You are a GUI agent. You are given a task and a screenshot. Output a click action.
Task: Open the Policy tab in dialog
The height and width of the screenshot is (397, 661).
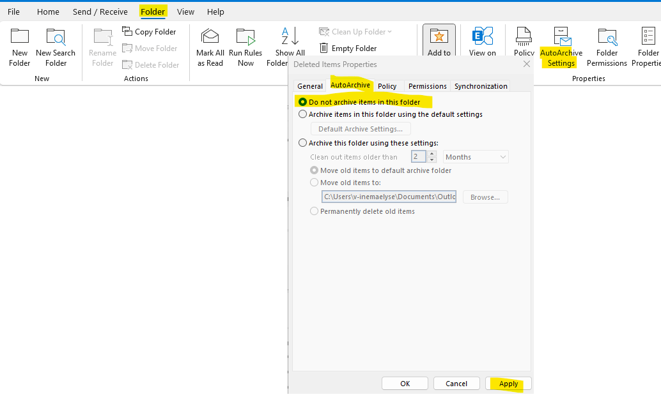pyautogui.click(x=387, y=86)
